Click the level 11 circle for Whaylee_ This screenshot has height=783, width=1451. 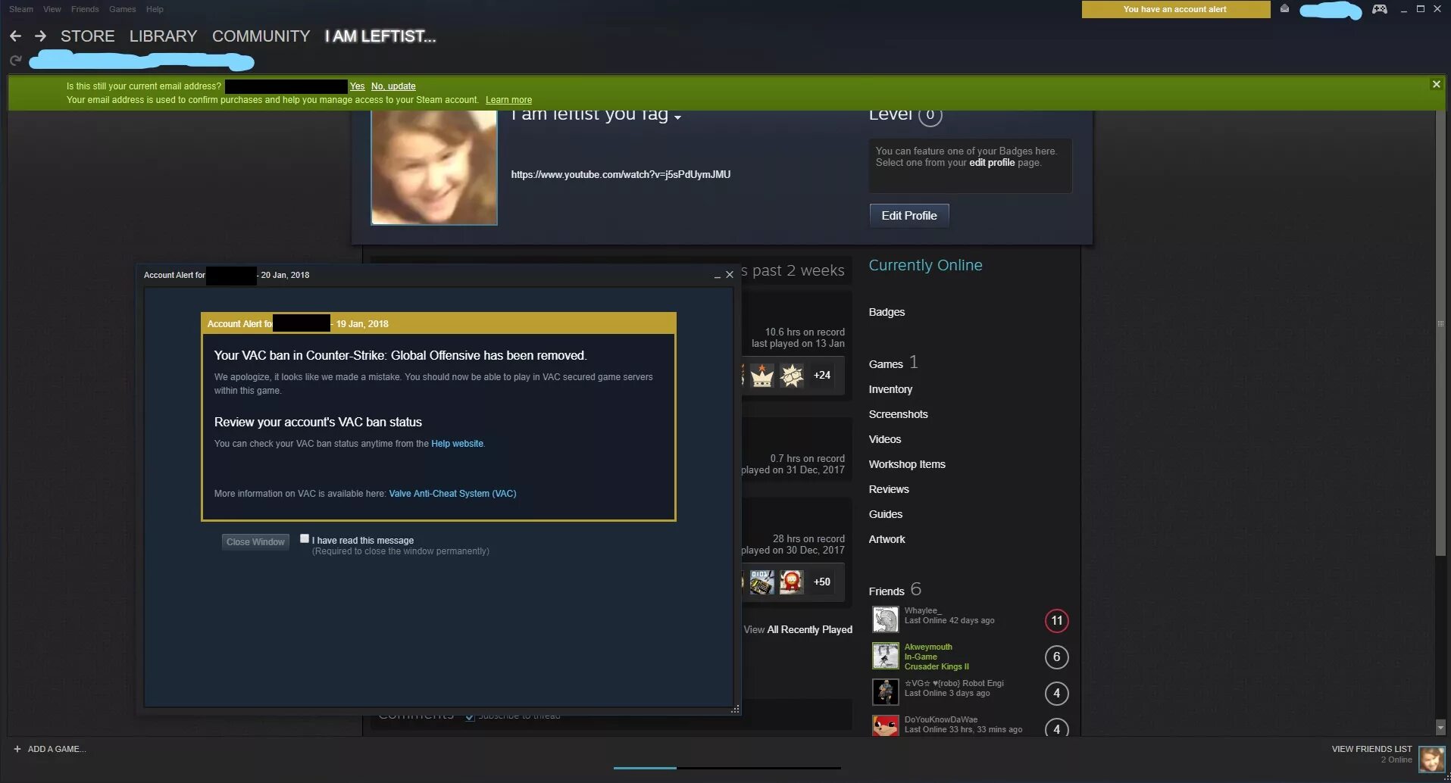[x=1056, y=621]
